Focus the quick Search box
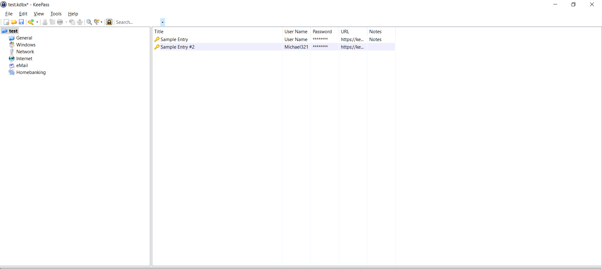This screenshot has width=602, height=269. click(x=138, y=22)
